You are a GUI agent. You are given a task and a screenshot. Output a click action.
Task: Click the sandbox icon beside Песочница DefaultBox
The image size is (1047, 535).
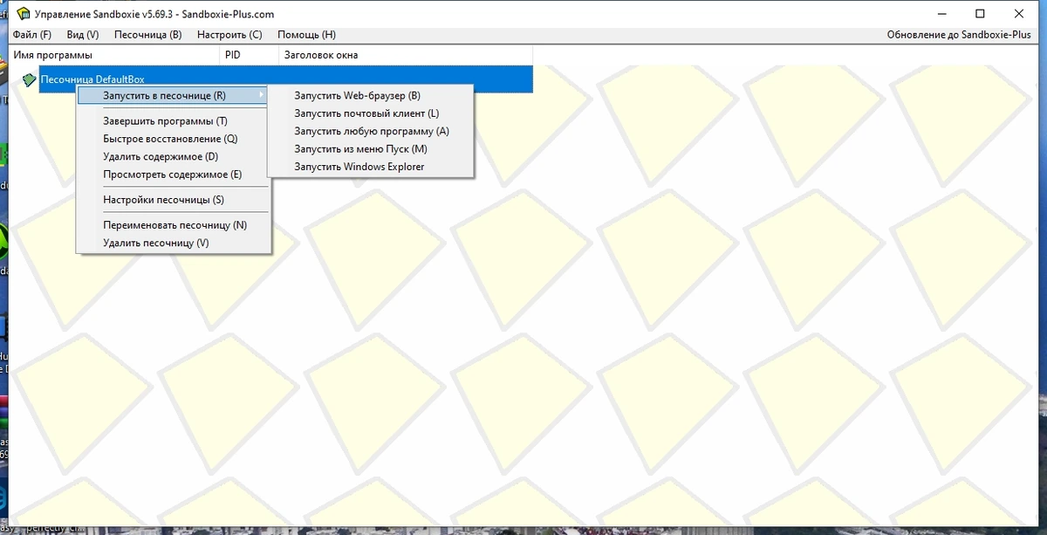tap(29, 80)
